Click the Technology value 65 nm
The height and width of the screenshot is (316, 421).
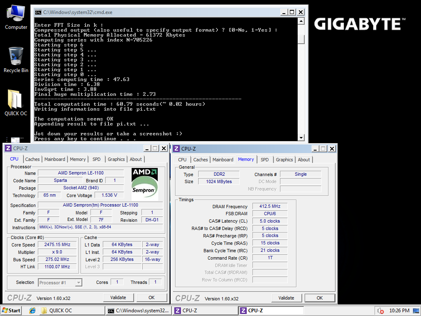click(x=49, y=195)
